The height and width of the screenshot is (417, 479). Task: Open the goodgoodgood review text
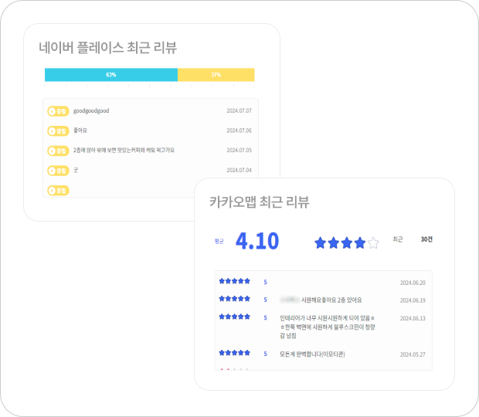pos(91,111)
